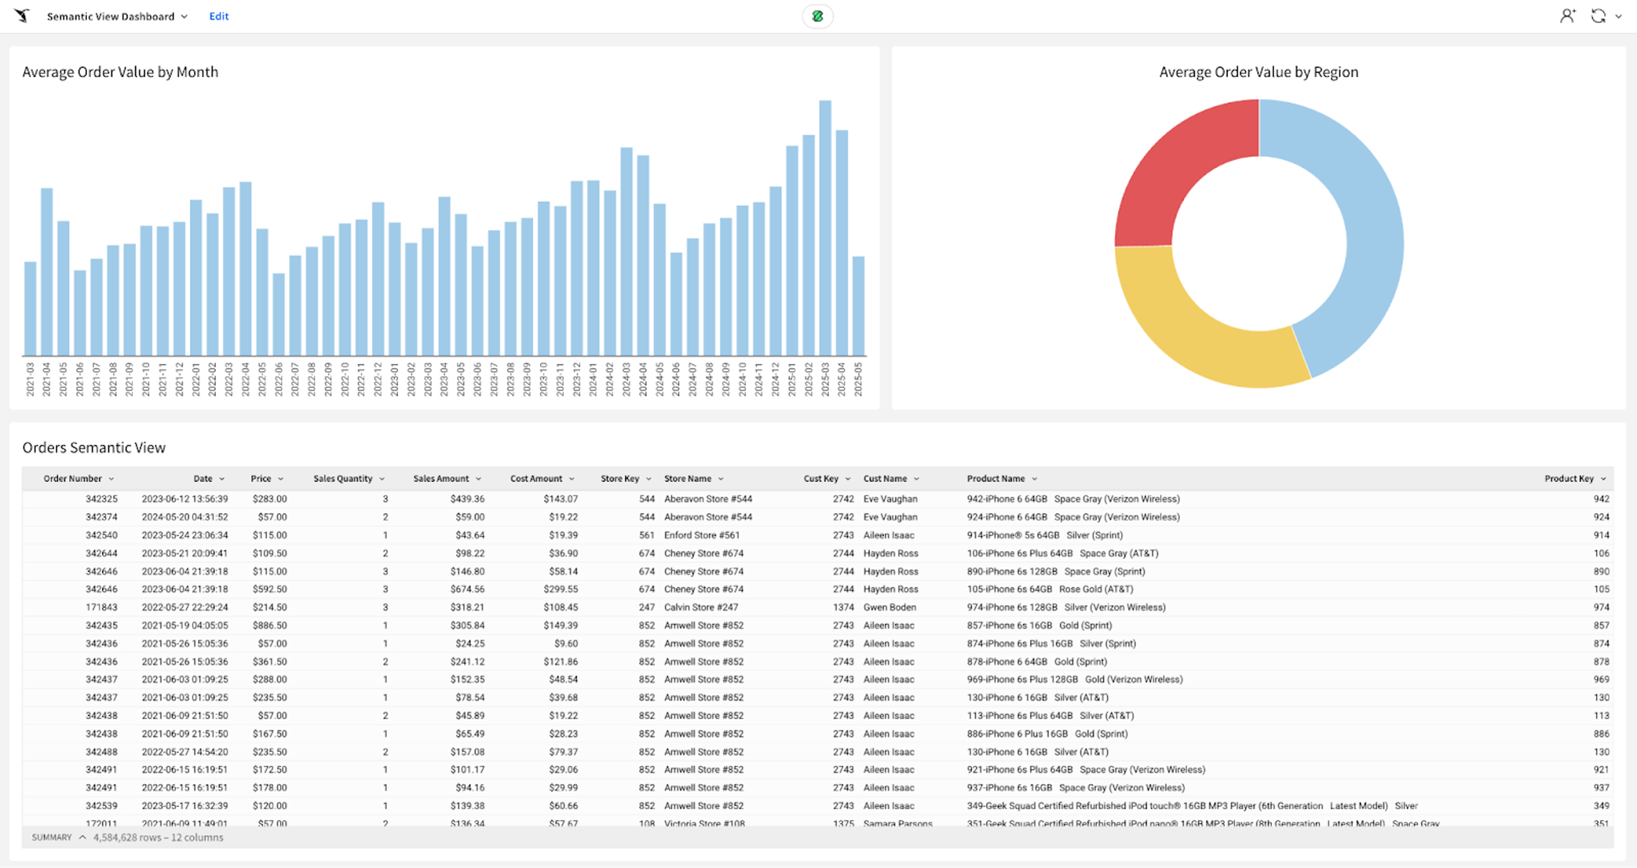Select cust key cell 1374

[843, 608]
